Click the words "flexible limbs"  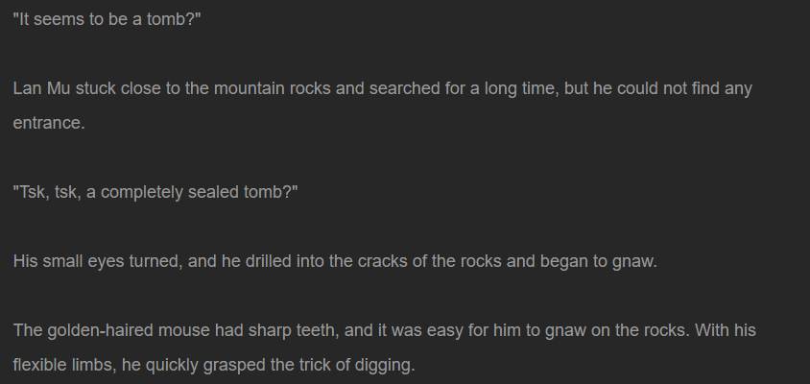pyautogui.click(x=64, y=365)
